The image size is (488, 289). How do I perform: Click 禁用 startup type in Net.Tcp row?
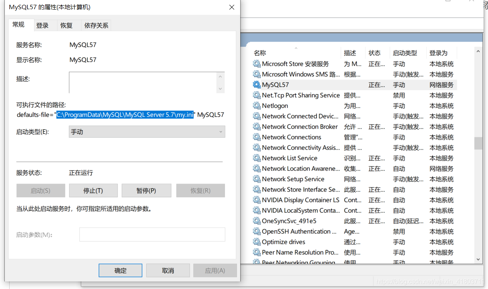point(399,95)
